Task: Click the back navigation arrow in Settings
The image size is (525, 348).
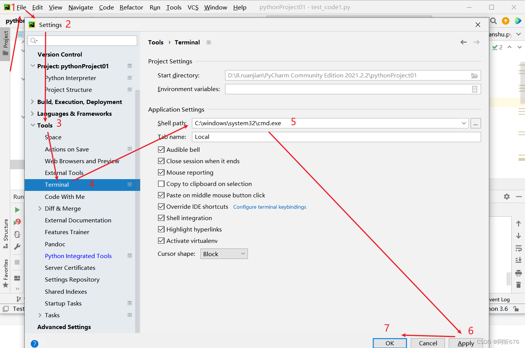Action: pos(463,42)
